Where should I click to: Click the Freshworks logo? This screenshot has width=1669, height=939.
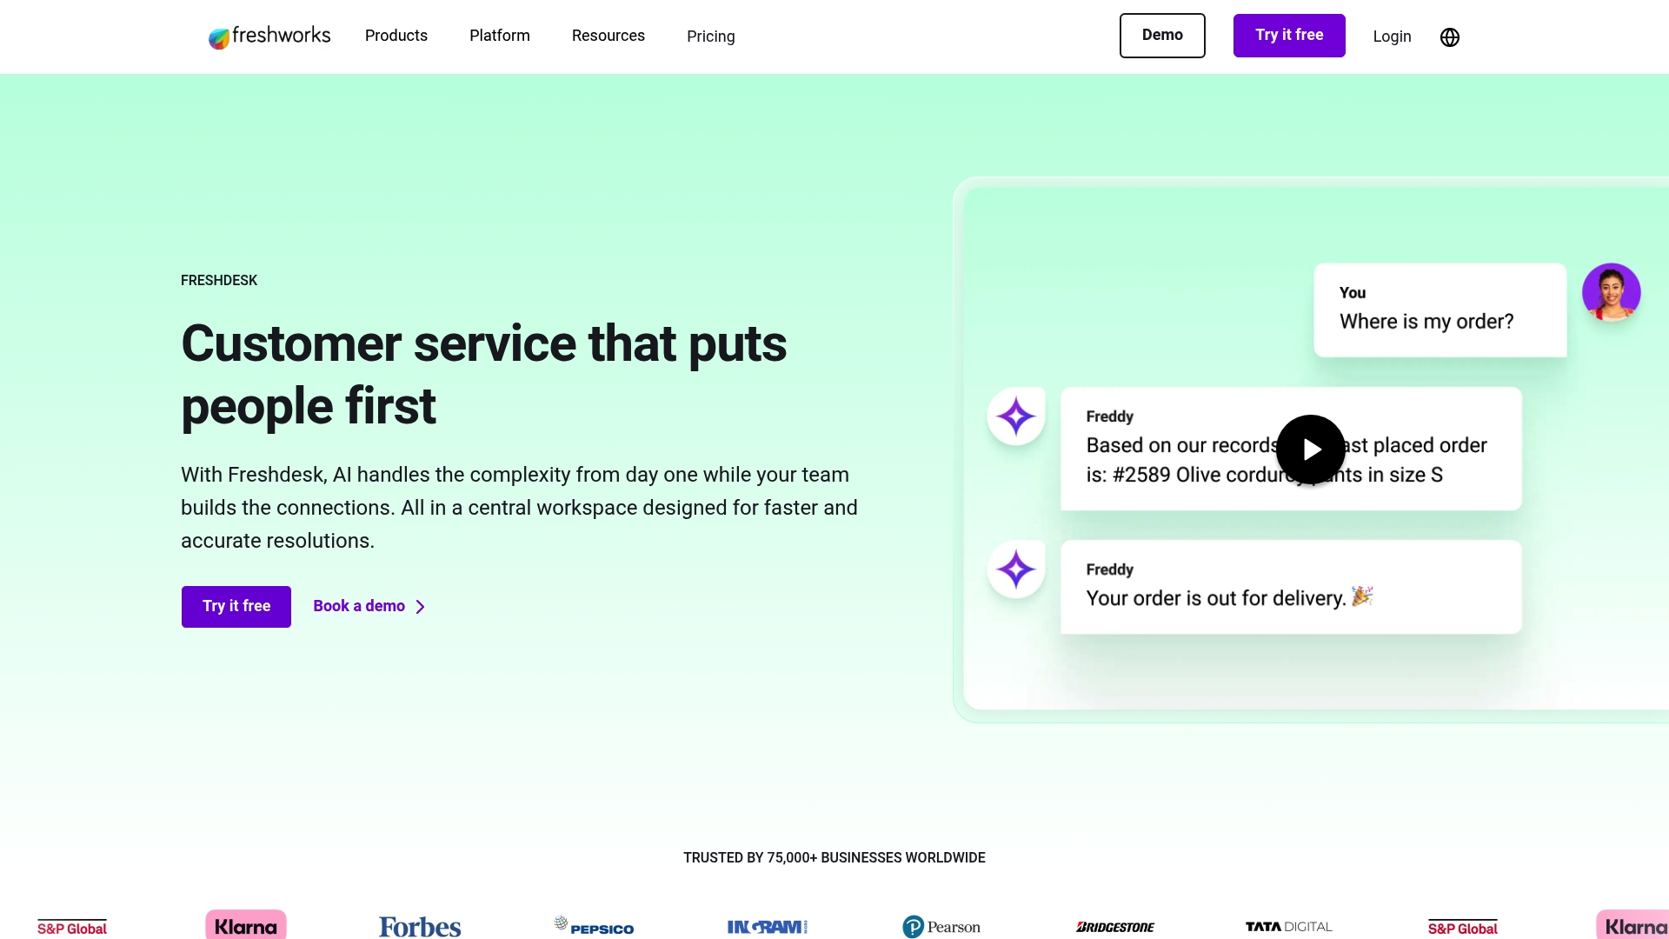pos(269,36)
